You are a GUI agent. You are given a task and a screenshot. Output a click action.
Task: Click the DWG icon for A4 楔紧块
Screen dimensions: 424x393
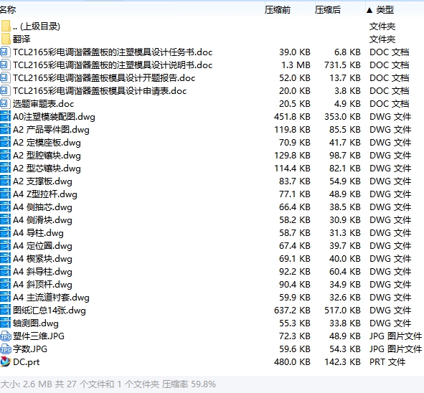point(5,259)
